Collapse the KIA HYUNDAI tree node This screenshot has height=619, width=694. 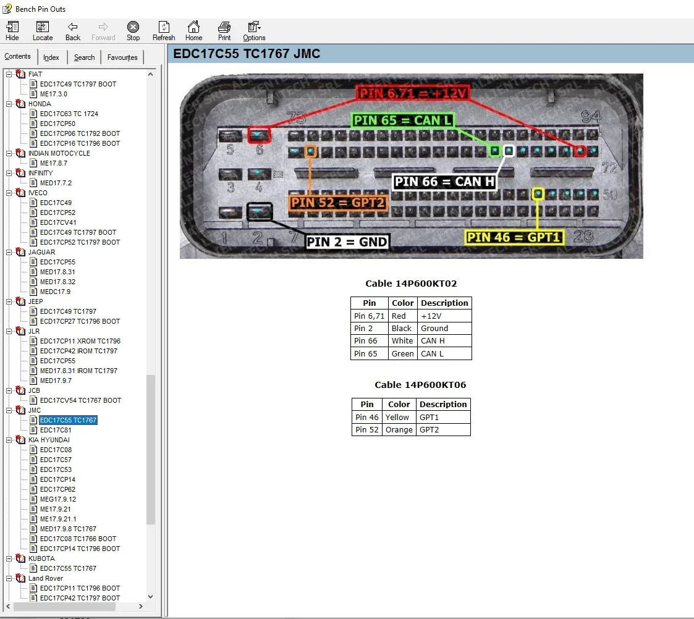[9, 440]
